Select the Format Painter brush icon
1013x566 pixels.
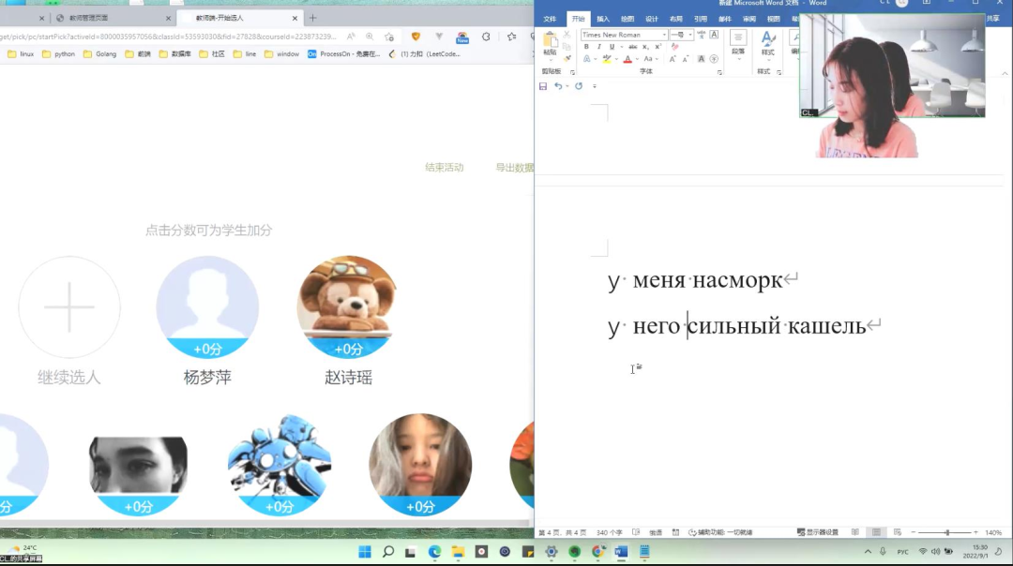pyautogui.click(x=568, y=58)
